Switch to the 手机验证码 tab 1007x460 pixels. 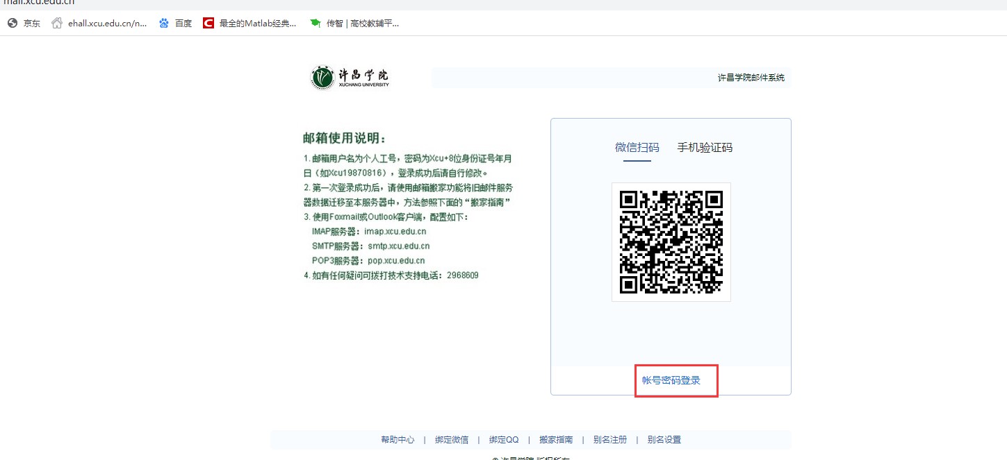[705, 147]
